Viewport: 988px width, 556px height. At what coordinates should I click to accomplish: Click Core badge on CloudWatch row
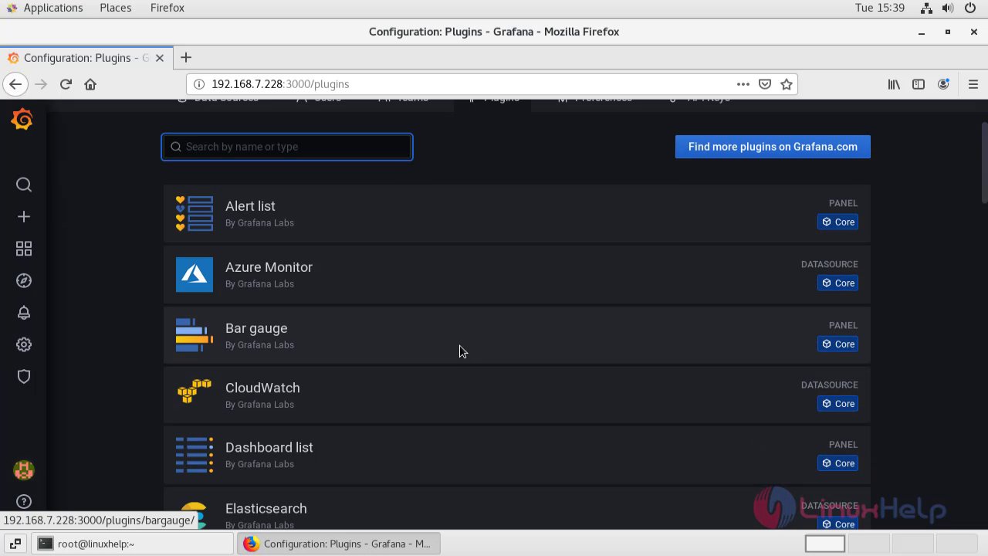click(x=837, y=403)
